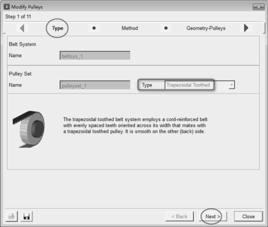This screenshot has height=227, width=268.
Task: Open the Geometry-Pulleys step tab
Action: click(206, 28)
